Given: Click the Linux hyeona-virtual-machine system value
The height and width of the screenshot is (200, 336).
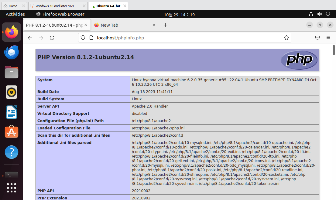Looking at the screenshot, I should [224, 82].
